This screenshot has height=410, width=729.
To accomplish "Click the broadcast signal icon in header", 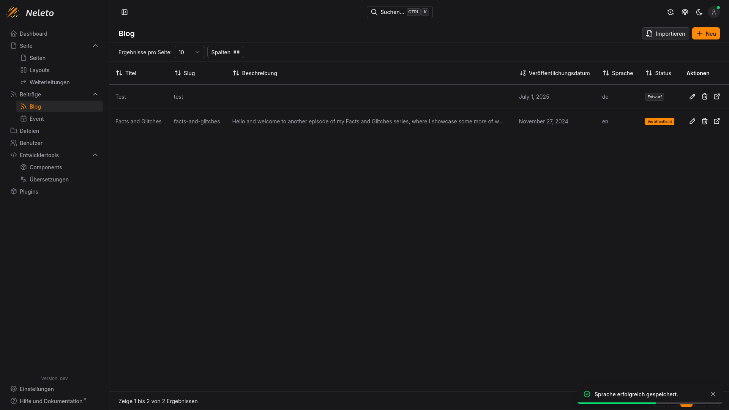I will tap(685, 12).
